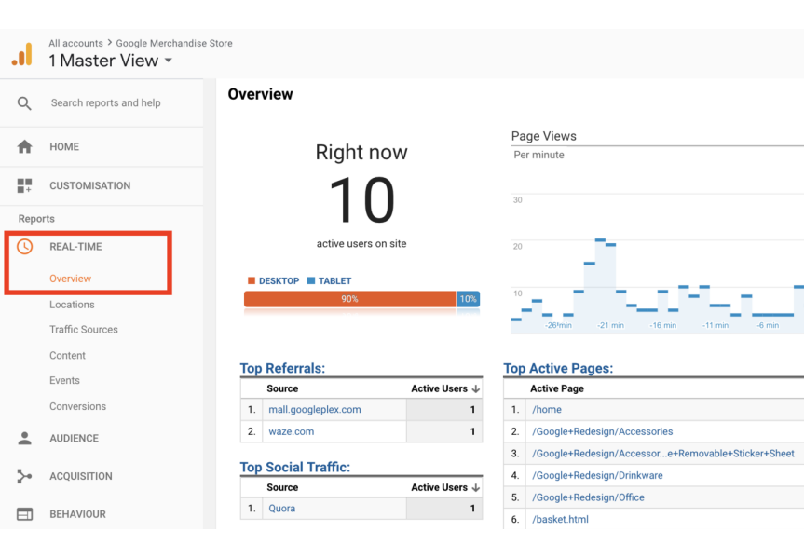Viewport: 804px width, 558px height.
Task: Click the Google Merchandise Store breadcrumb
Action: [174, 43]
